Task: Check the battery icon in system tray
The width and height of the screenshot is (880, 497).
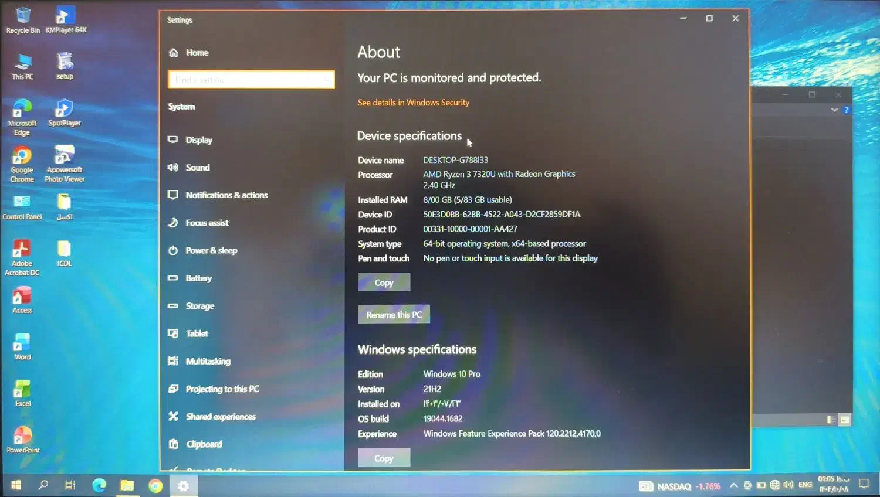Action: [761, 485]
